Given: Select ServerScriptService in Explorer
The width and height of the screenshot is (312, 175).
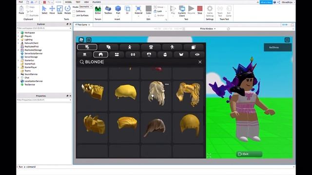Looking at the screenshot, I should [33, 53].
